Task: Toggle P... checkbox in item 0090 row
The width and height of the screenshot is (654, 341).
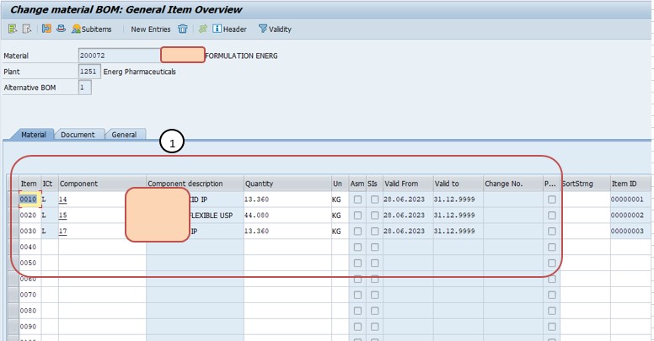Action: [x=552, y=327]
